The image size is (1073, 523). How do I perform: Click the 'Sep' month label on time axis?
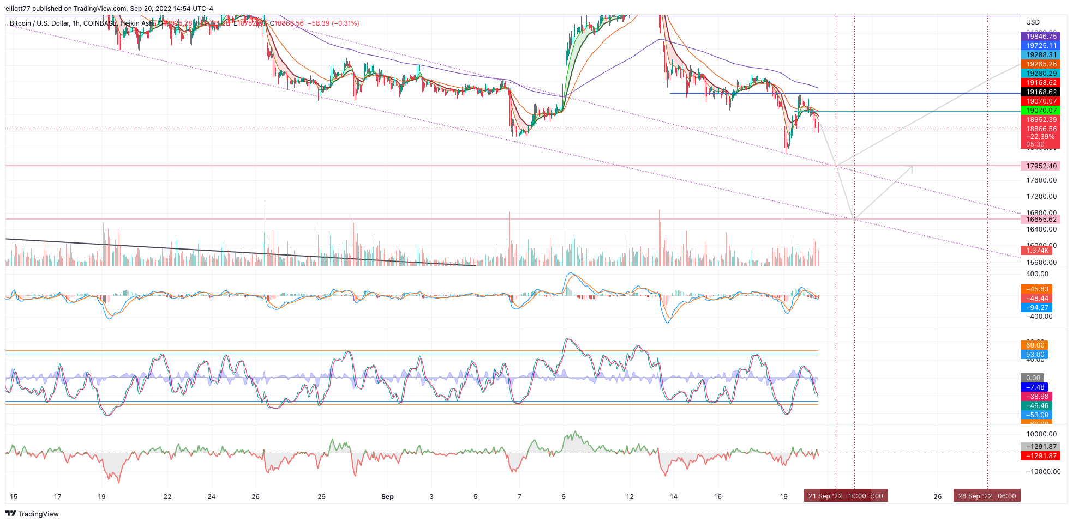387,497
